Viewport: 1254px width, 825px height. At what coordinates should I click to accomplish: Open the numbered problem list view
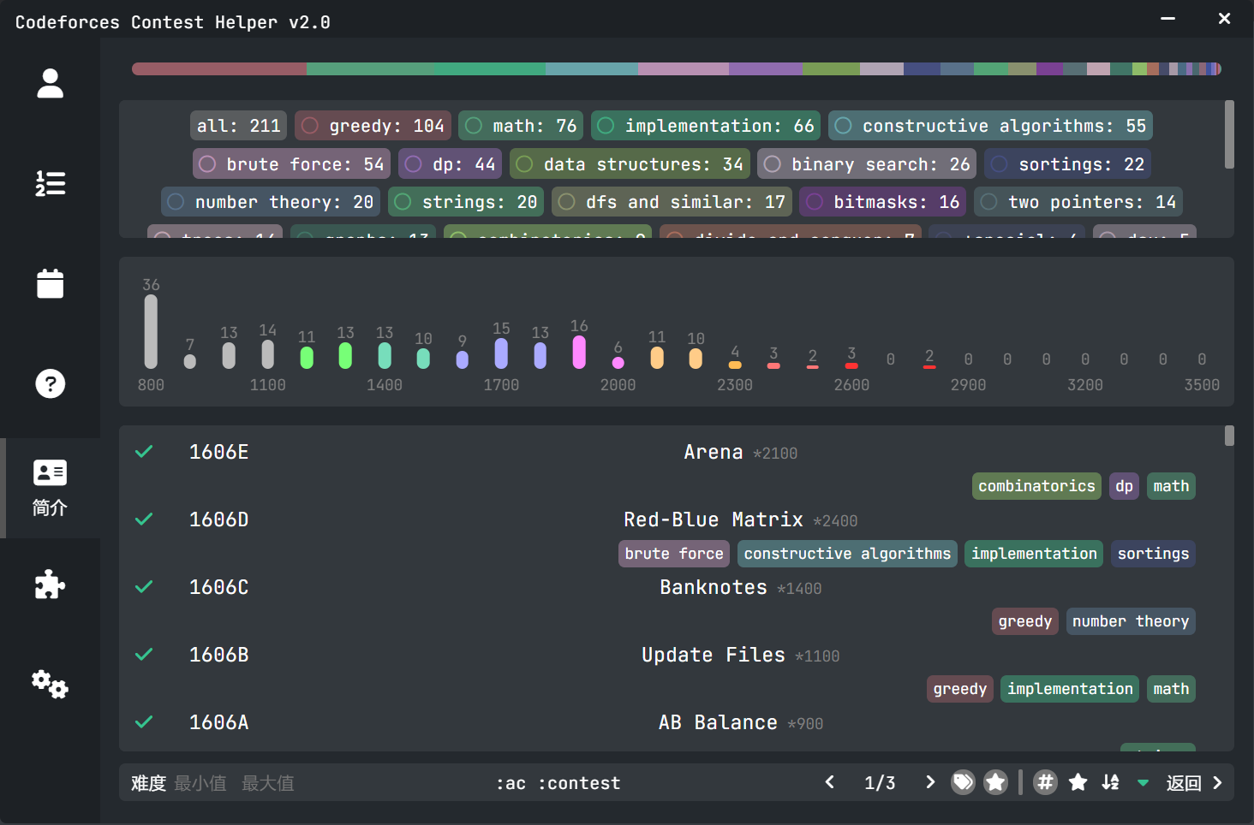pos(50,183)
